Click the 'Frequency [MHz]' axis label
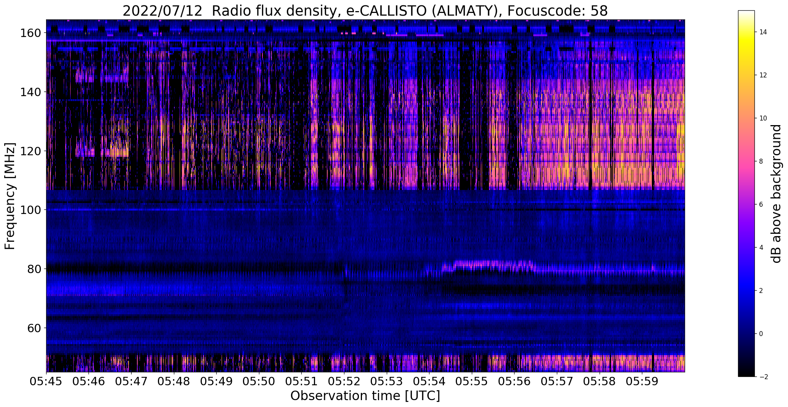This screenshot has height=407, width=788. coord(10,196)
